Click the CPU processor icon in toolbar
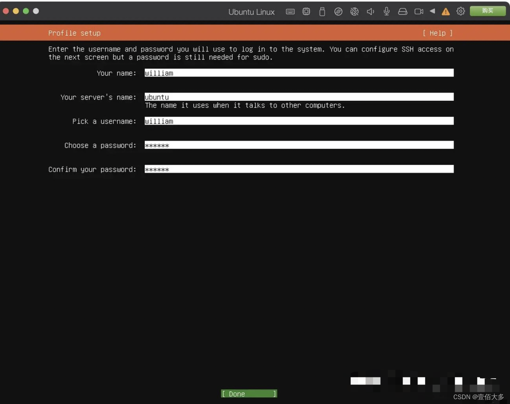Image resolution: width=510 pixels, height=404 pixels. (306, 12)
